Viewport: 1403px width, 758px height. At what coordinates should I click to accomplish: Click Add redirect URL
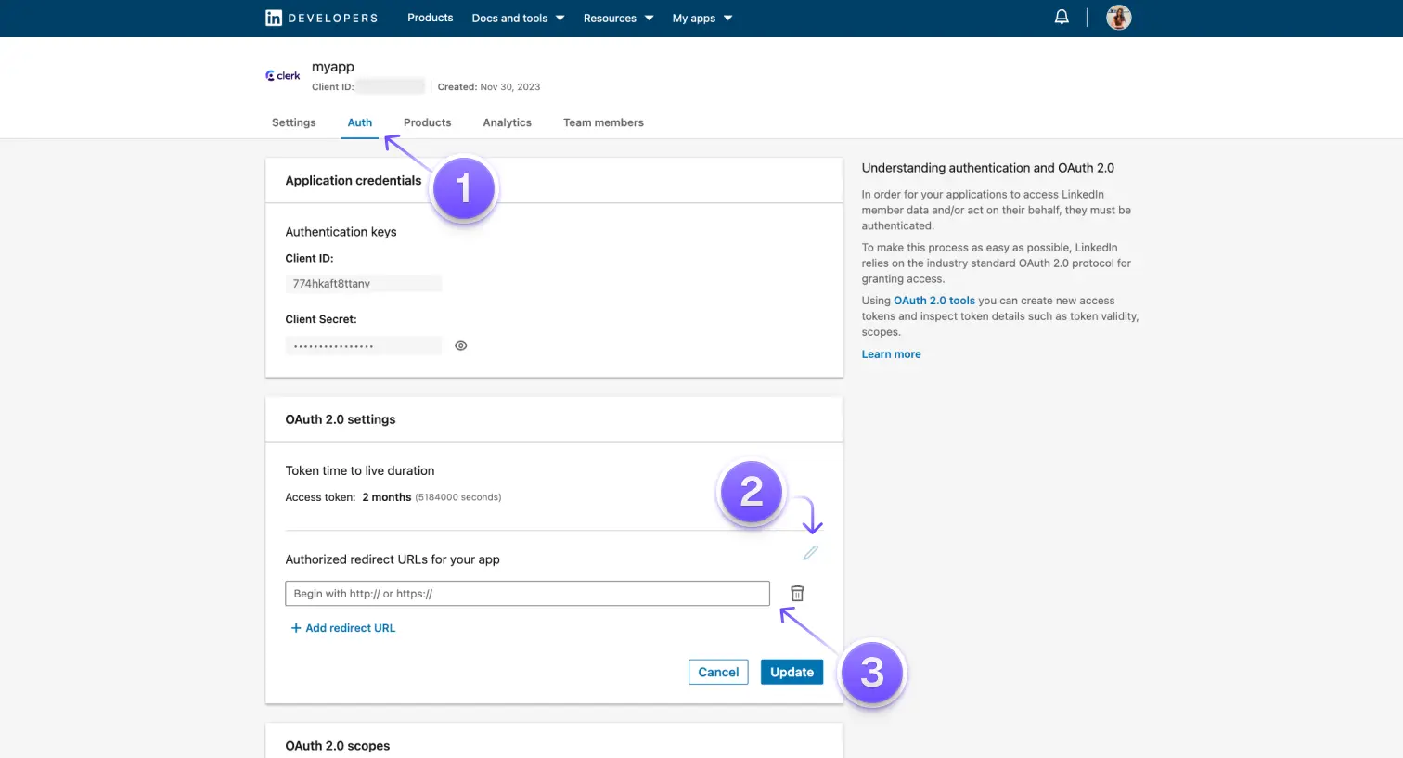tap(342, 627)
